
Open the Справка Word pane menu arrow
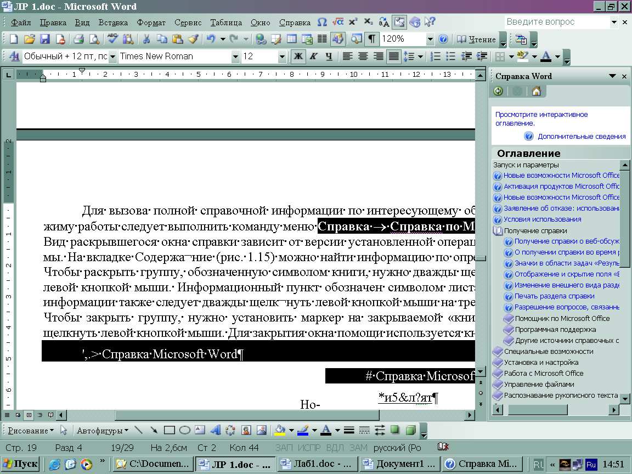612,76
